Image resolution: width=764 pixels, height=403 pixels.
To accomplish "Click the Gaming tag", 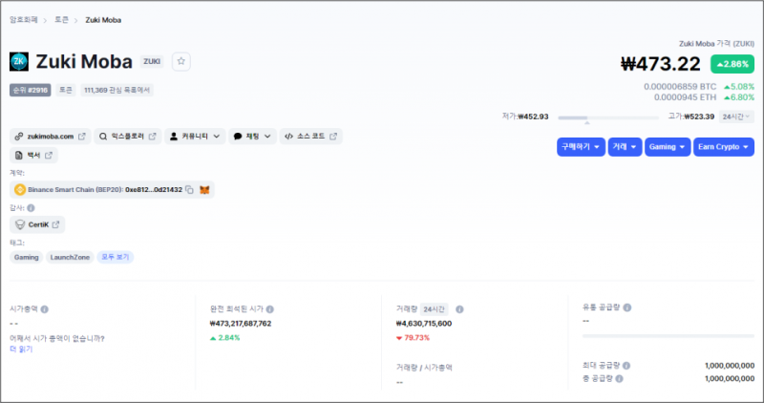I will (27, 257).
